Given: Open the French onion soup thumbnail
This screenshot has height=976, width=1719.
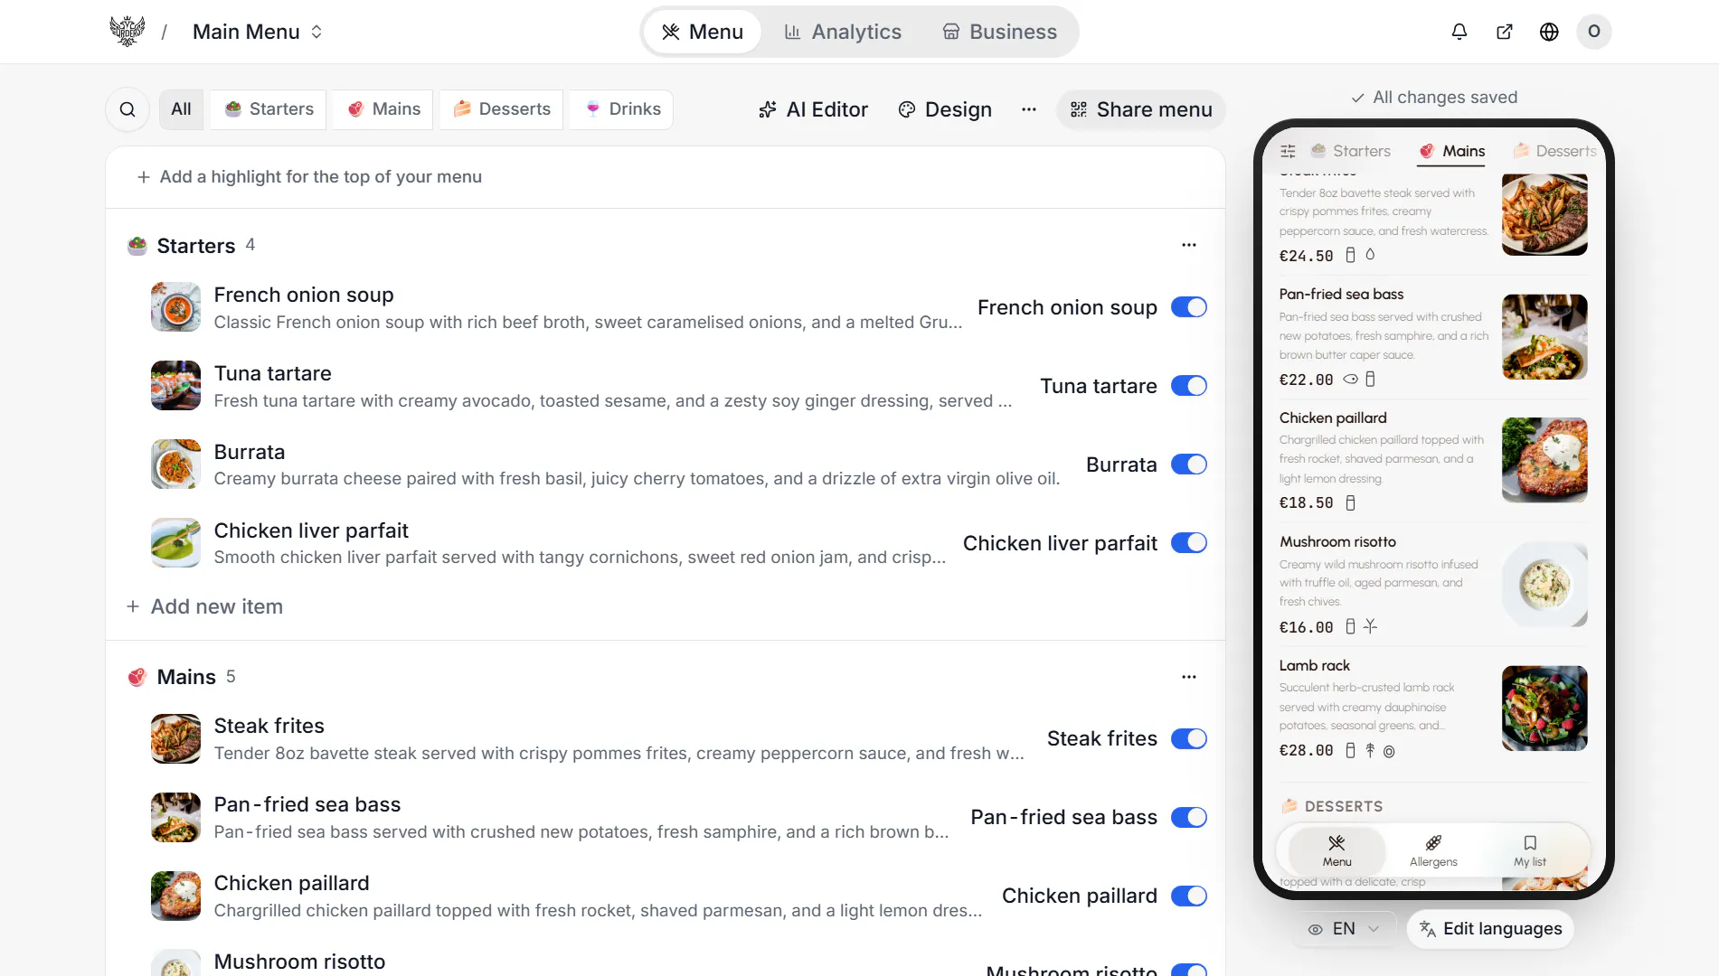Looking at the screenshot, I should 175,307.
